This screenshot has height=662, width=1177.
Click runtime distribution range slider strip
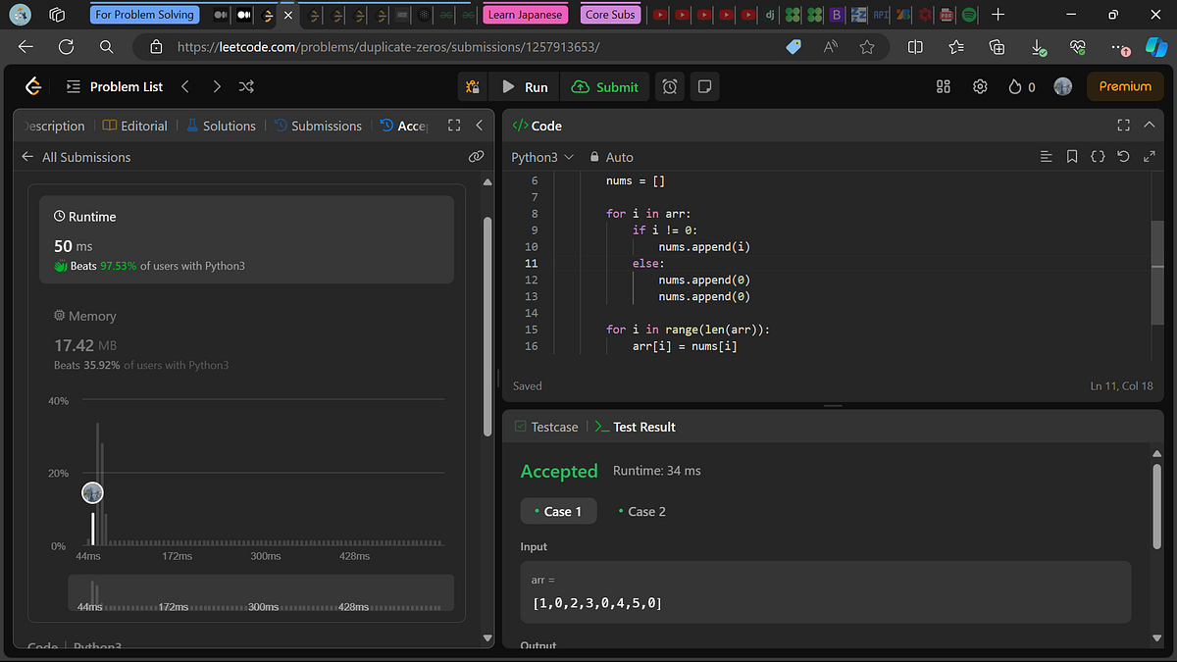260,592
